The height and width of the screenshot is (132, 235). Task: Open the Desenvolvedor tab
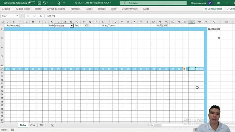coord(130,9)
